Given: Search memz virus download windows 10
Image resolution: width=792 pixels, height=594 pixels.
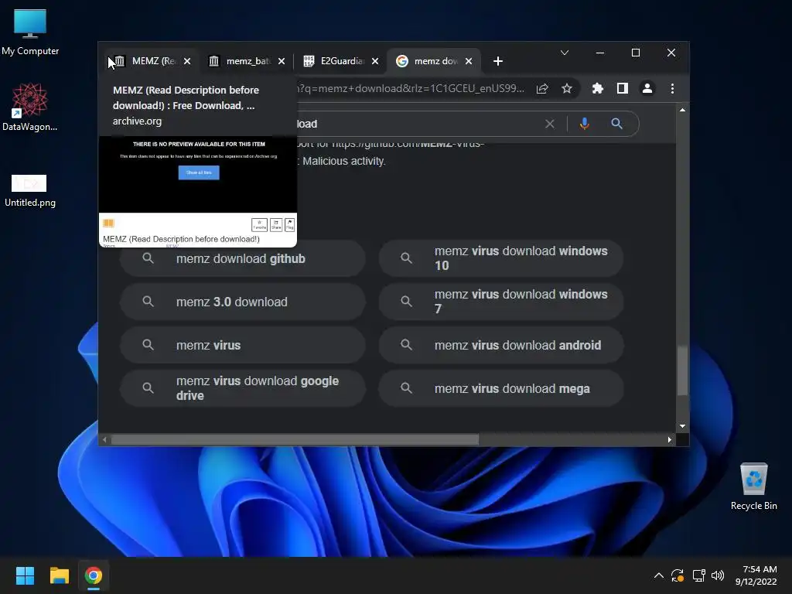Looking at the screenshot, I should pyautogui.click(x=501, y=258).
